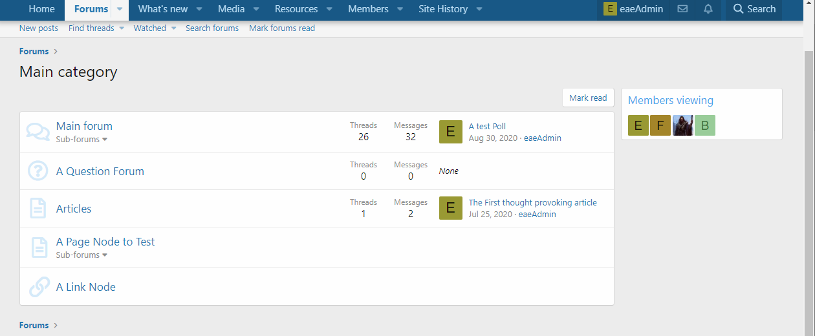The height and width of the screenshot is (336, 815).
Task: Open the inbox envelope icon
Action: pos(682,9)
